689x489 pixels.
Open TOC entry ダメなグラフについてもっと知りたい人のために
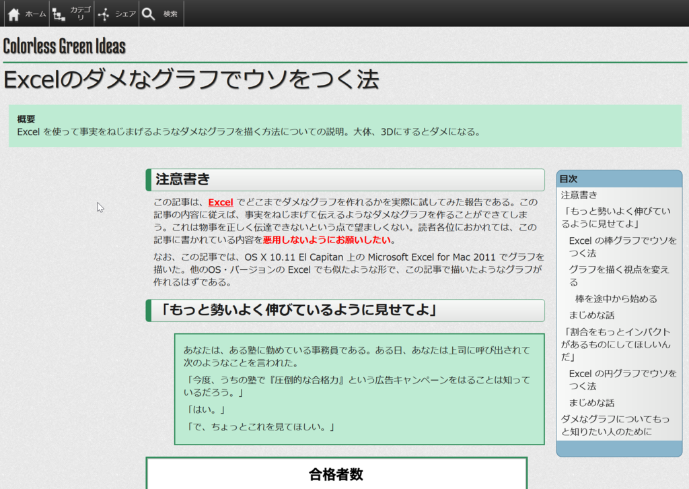point(615,425)
